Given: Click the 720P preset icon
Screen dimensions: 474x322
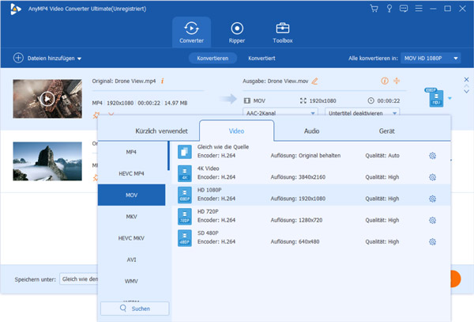Looking at the screenshot, I should click(x=184, y=216).
